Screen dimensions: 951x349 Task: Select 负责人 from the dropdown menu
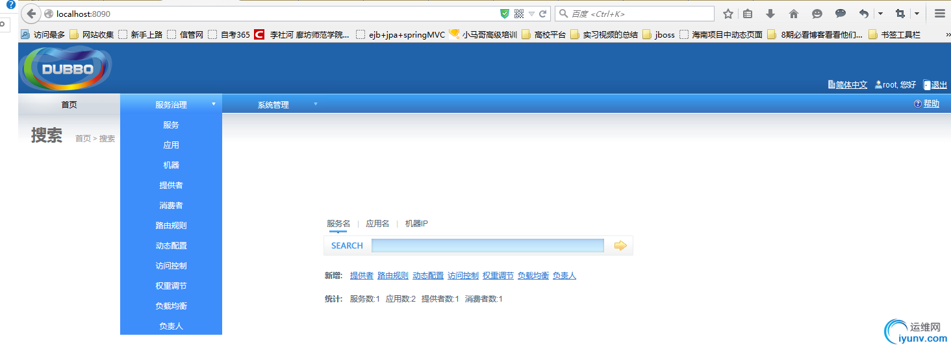point(171,326)
